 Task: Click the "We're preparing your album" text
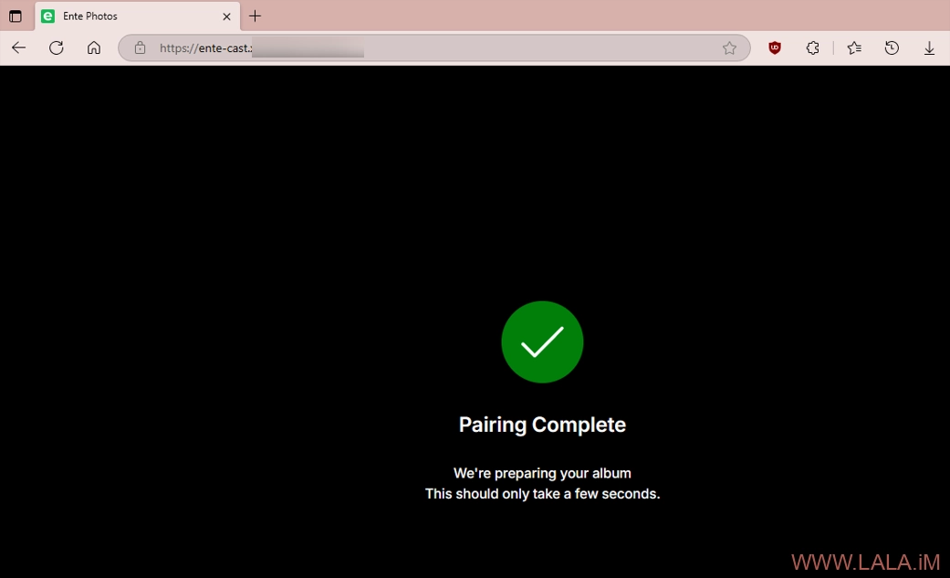coord(542,473)
